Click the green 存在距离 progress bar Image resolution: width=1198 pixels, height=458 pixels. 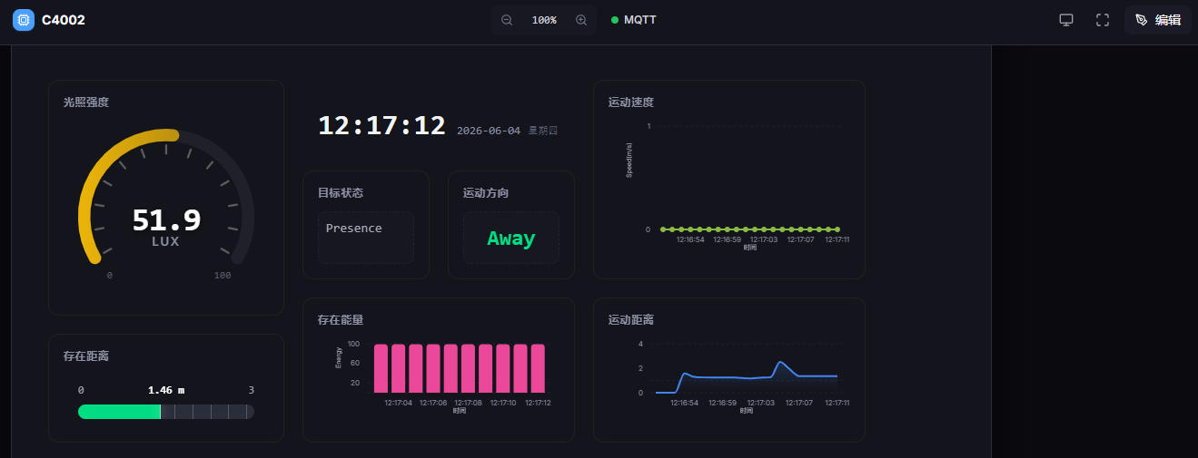coord(119,412)
